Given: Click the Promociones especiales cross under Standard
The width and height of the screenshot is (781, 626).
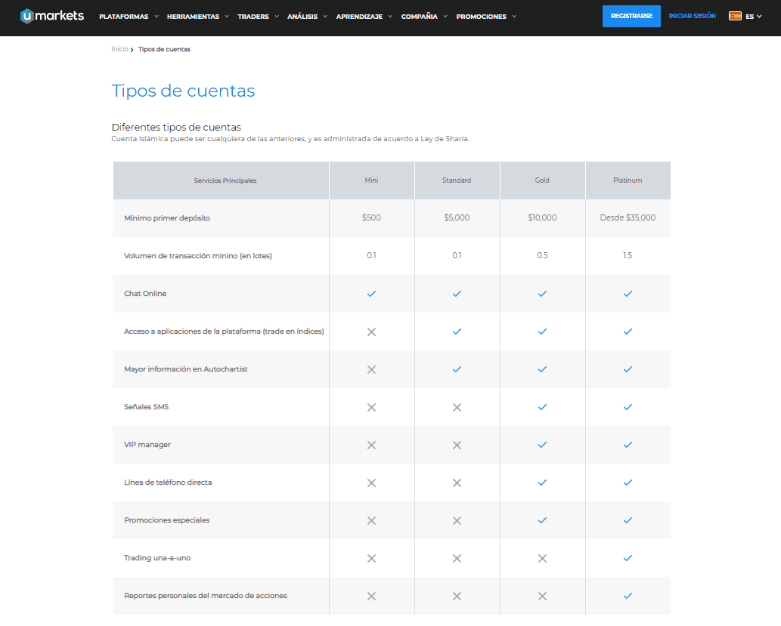Looking at the screenshot, I should point(457,520).
